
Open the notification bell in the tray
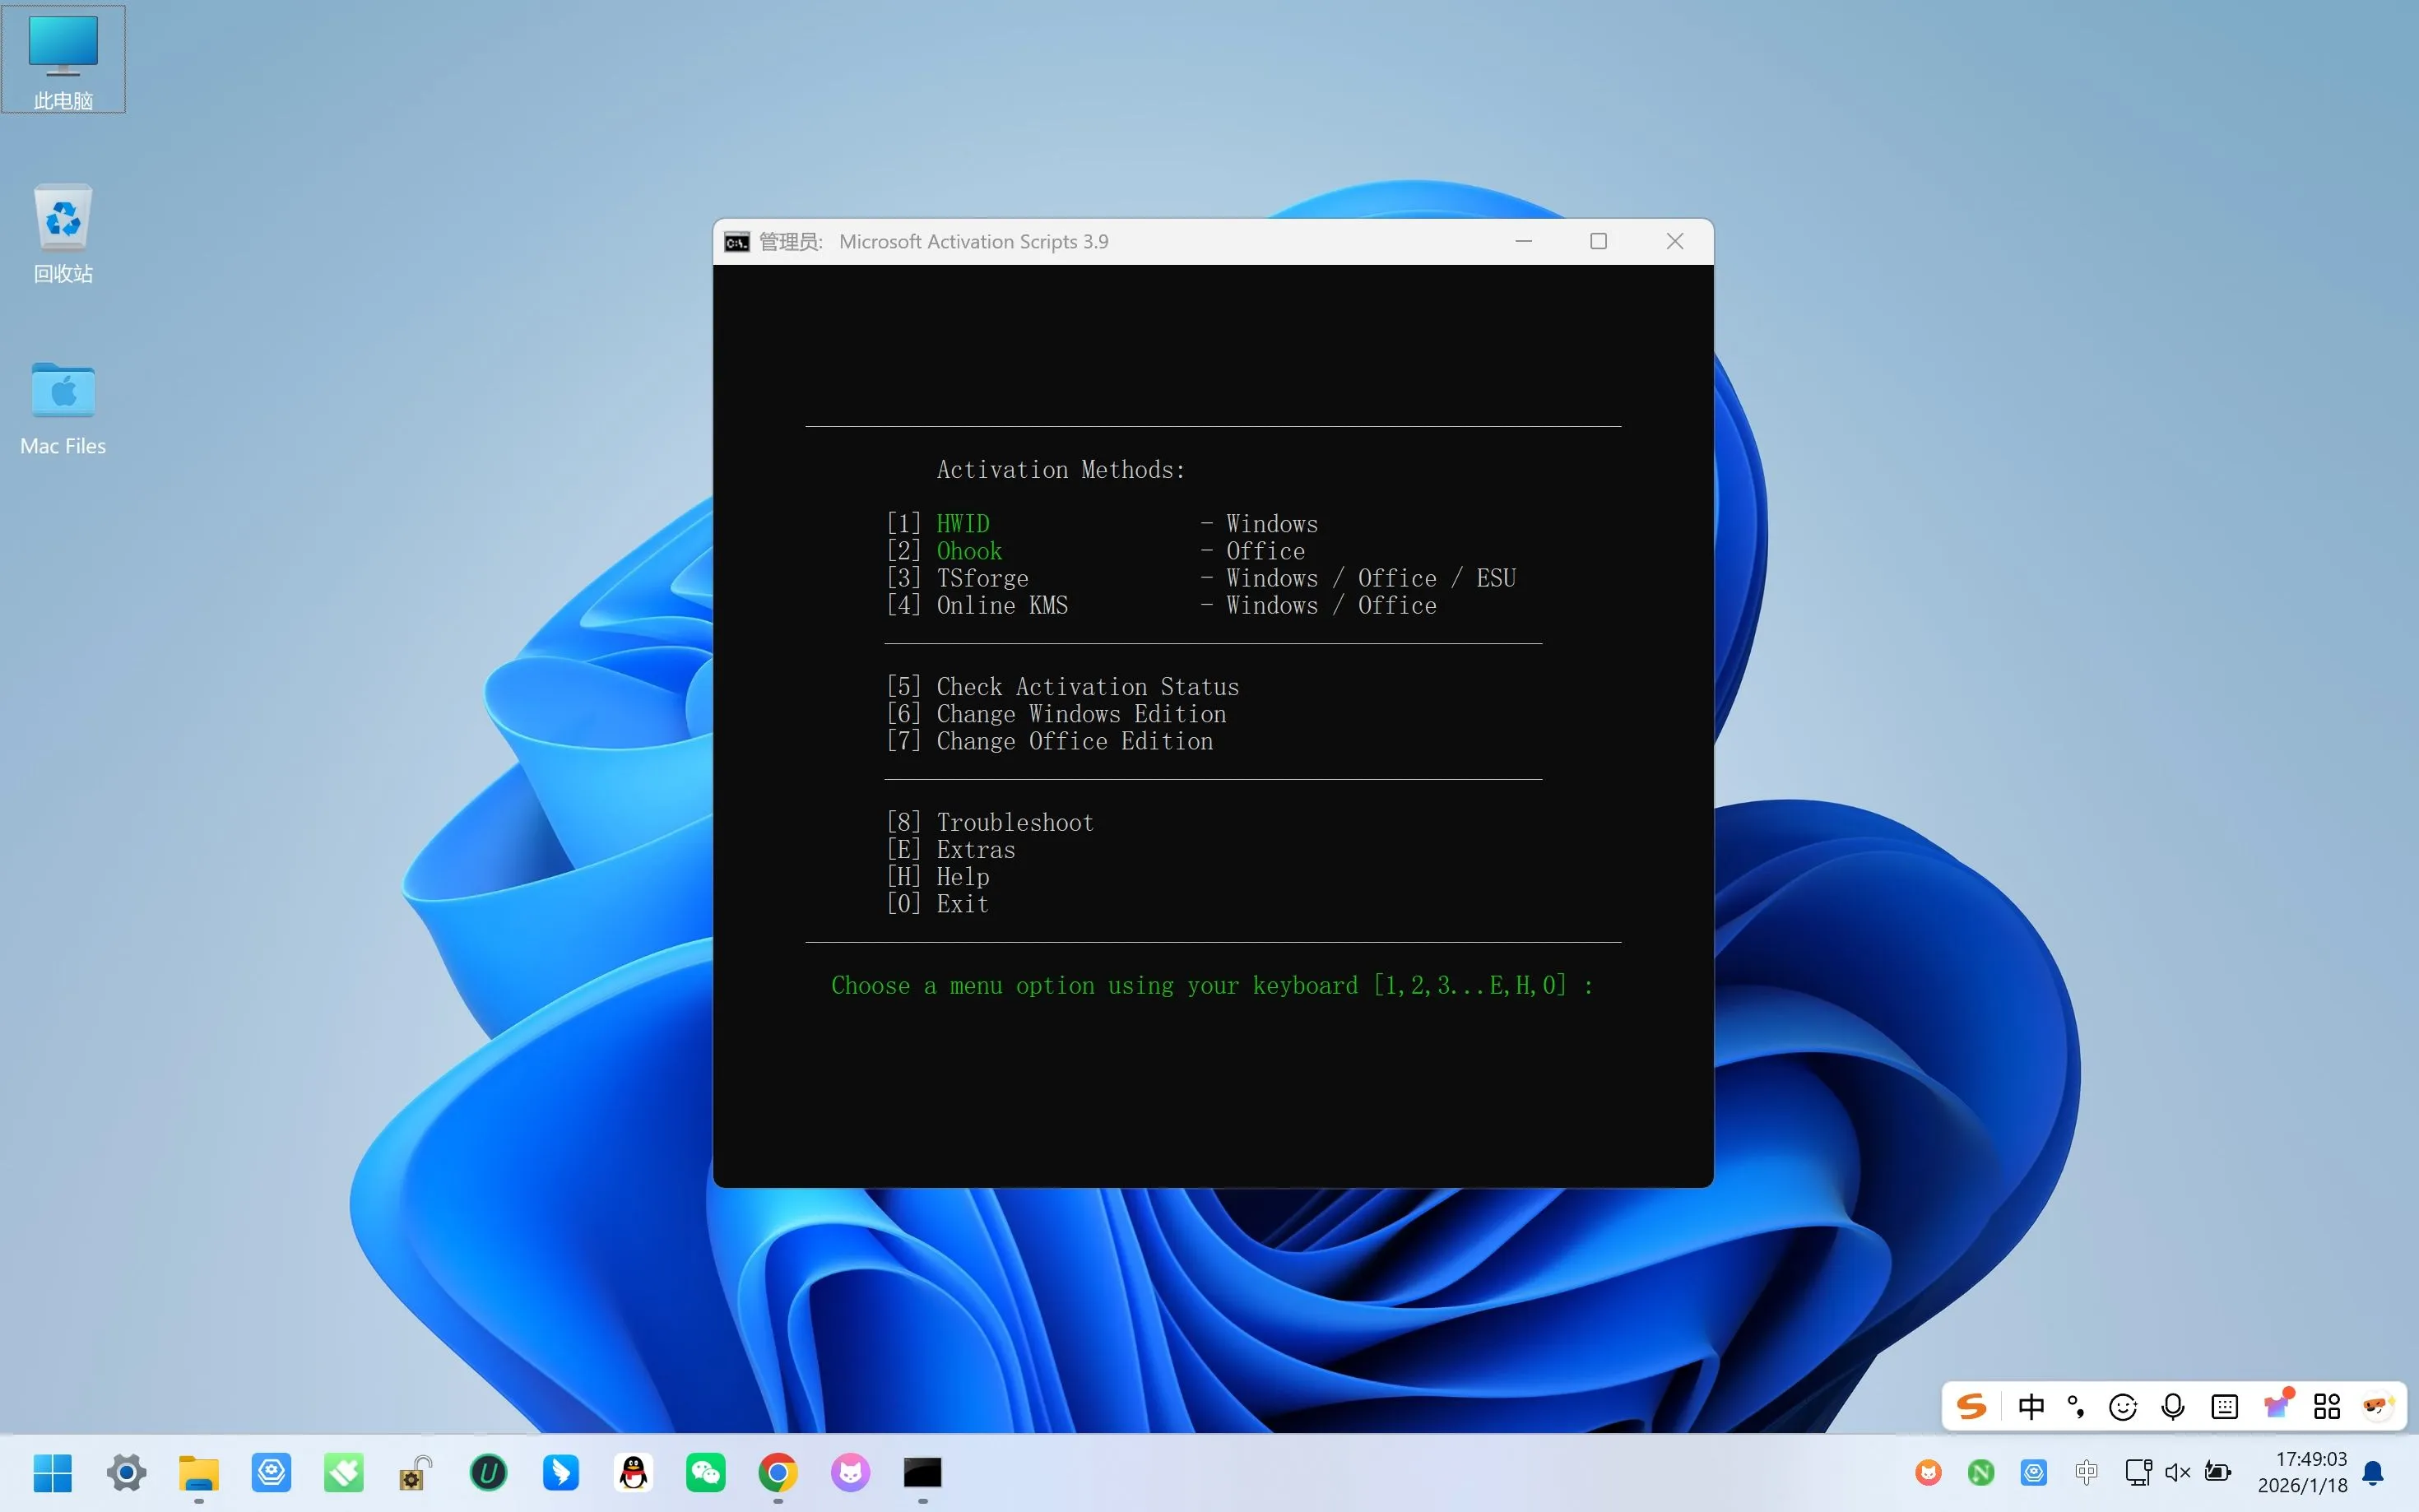tap(2373, 1472)
